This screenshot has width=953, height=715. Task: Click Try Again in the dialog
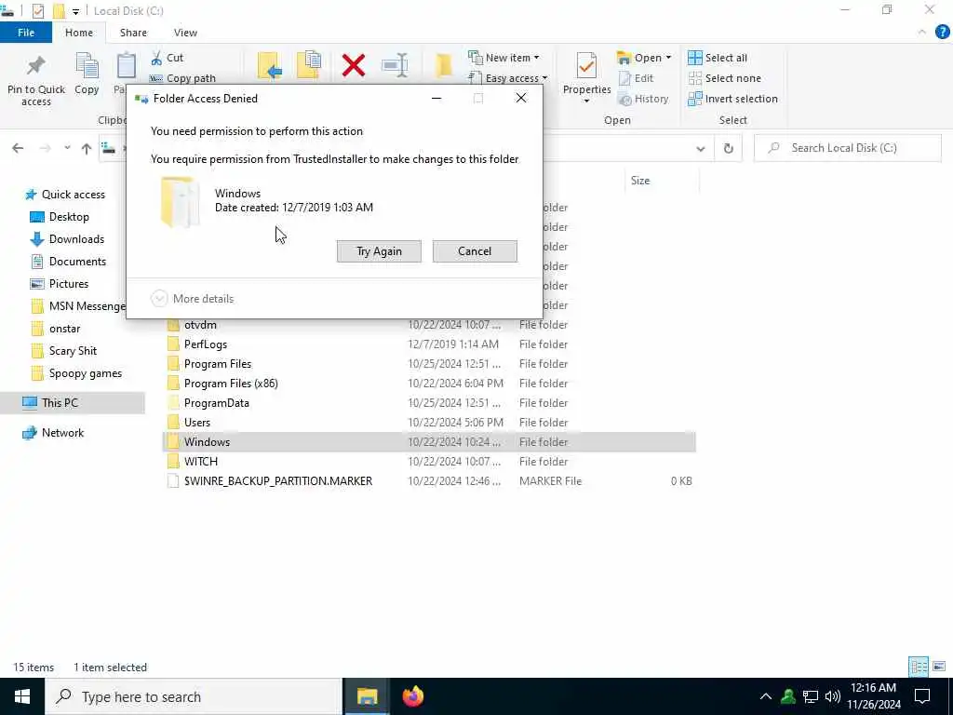coord(379,251)
